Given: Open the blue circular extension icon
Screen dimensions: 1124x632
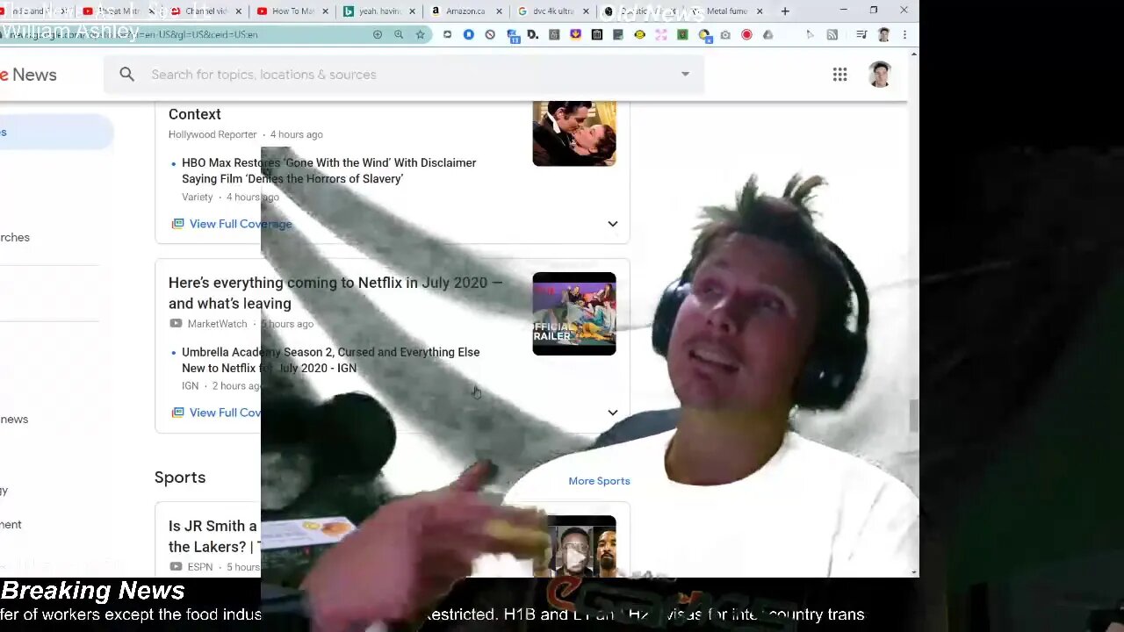Looking at the screenshot, I should tap(468, 34).
